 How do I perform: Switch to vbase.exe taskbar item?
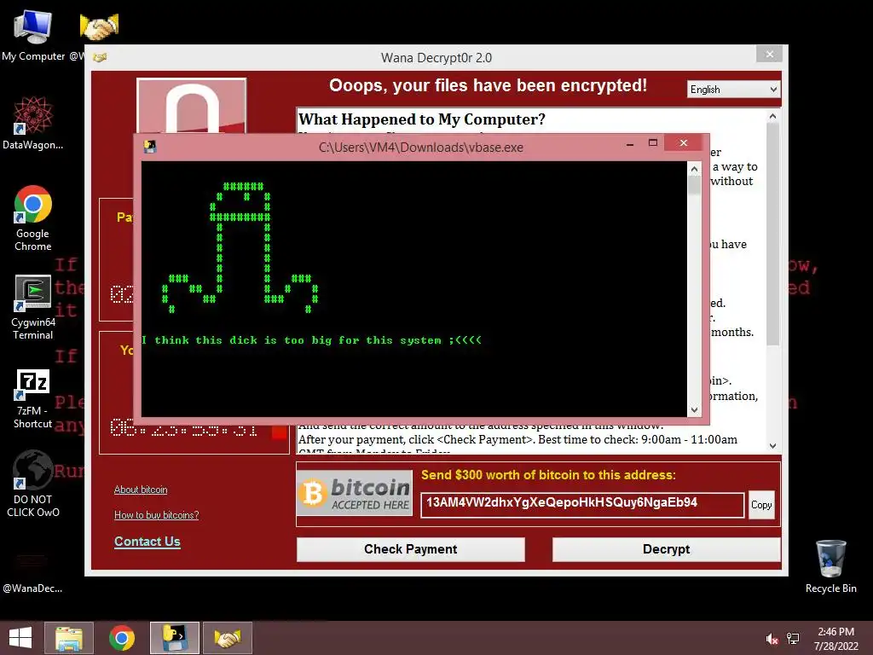174,638
